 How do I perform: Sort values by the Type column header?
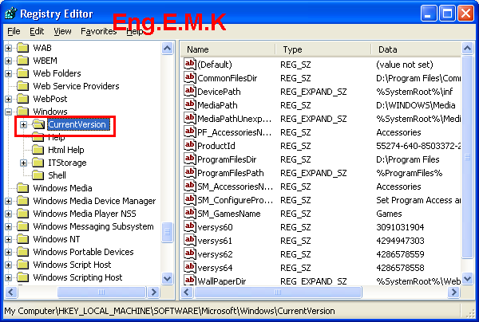pos(323,49)
